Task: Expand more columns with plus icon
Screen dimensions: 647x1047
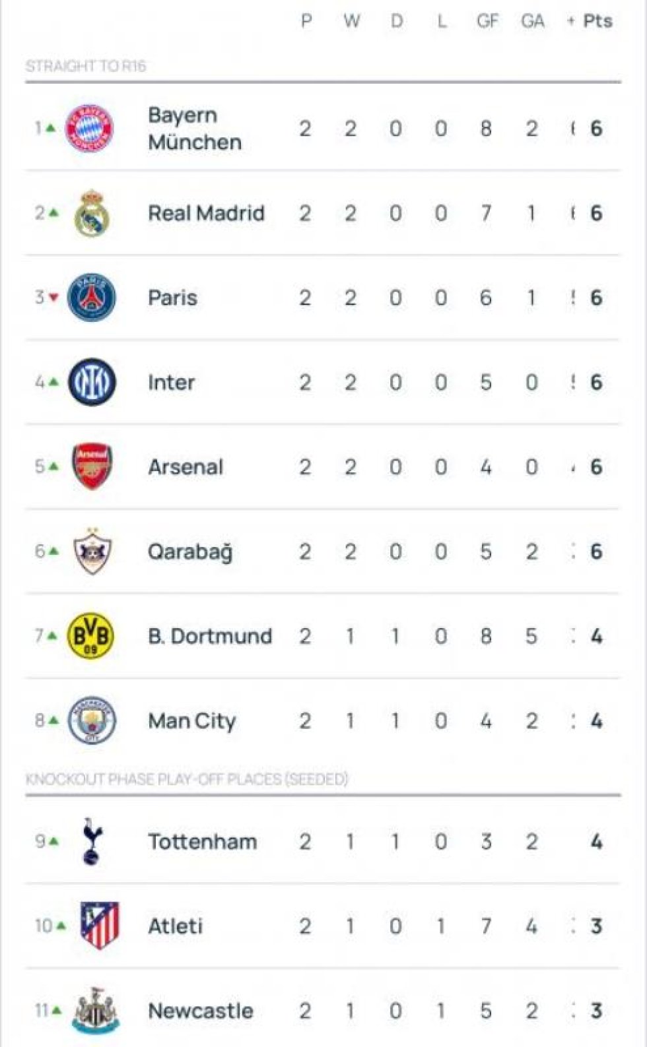Action: [571, 21]
